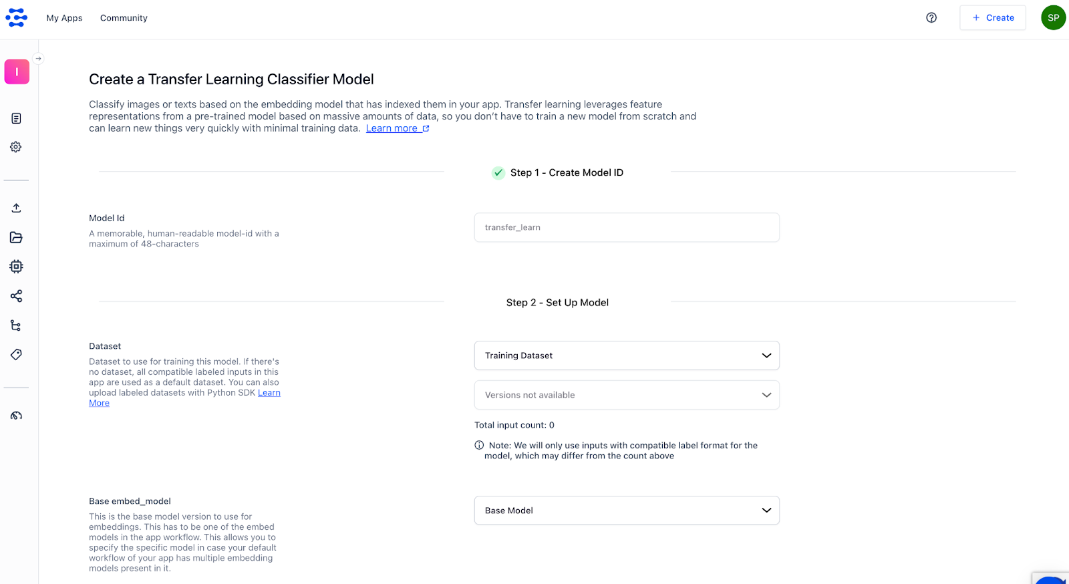Click the Model Id input field
Screen dimensions: 1069x584
point(627,227)
